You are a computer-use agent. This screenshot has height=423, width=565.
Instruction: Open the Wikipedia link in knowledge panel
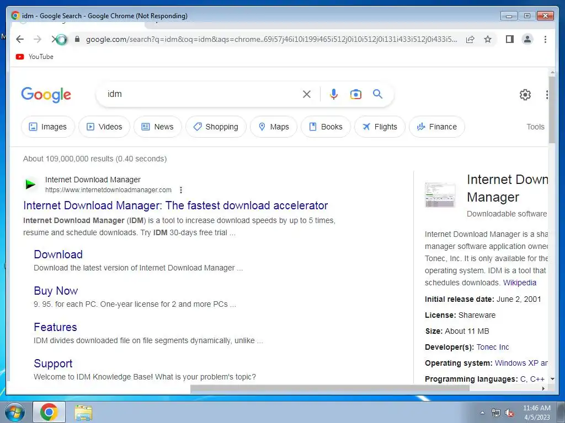520,283
